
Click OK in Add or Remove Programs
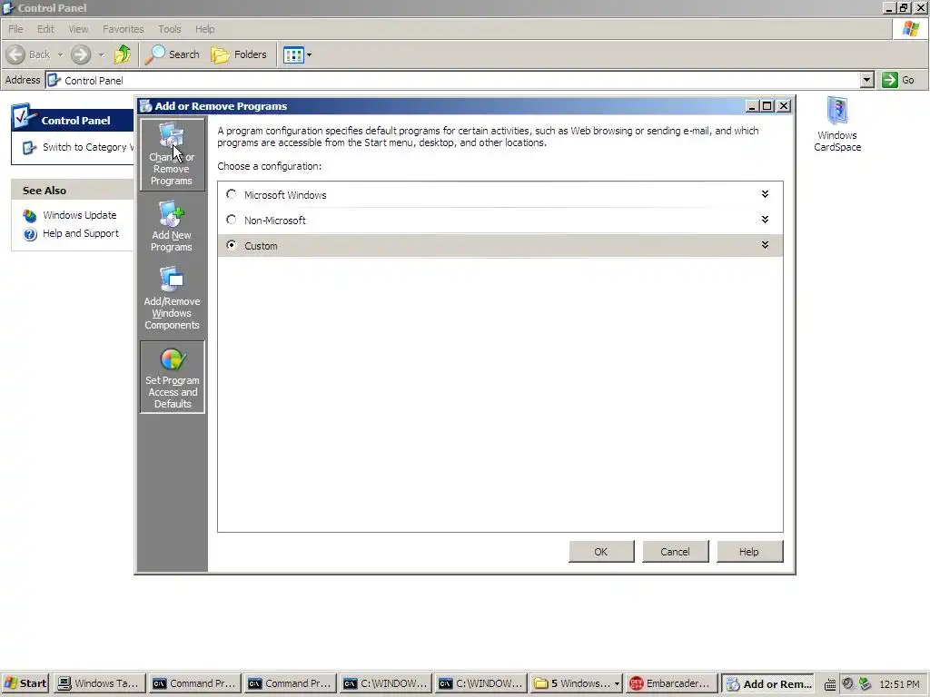click(601, 551)
